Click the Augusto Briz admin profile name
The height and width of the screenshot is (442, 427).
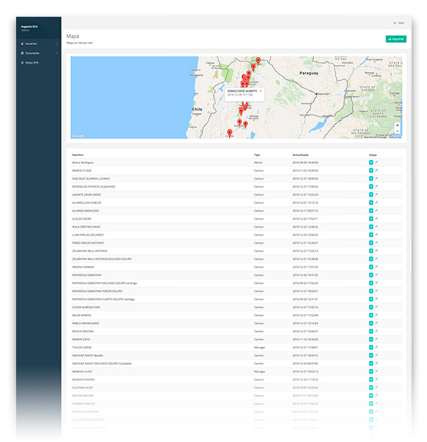(30, 26)
